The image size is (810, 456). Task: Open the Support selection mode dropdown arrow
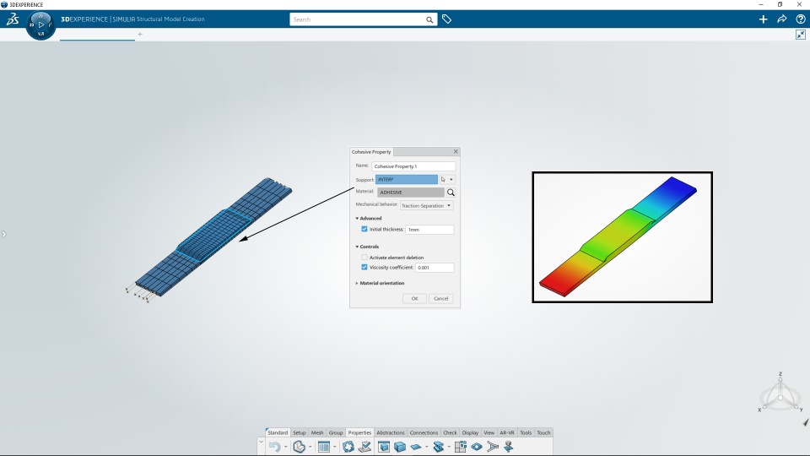point(451,179)
